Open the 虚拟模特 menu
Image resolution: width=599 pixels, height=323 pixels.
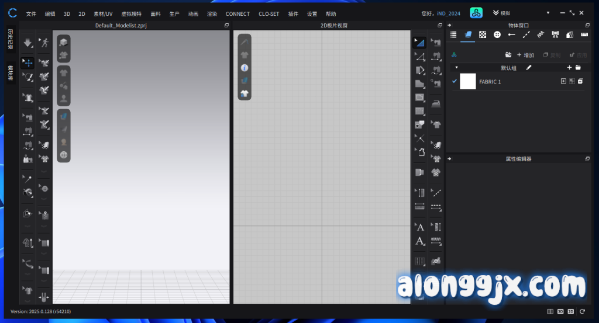[131, 13]
